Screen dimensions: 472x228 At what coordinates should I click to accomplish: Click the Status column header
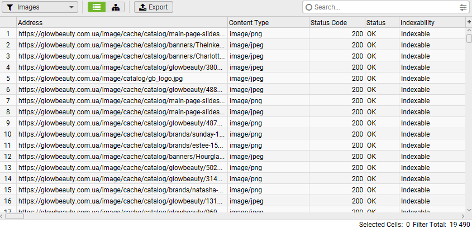pos(381,22)
